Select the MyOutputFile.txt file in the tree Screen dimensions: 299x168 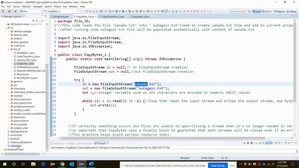(x=19, y=132)
